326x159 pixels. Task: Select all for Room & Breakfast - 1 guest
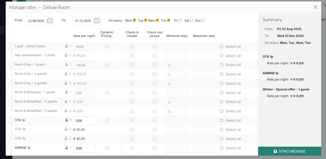tap(230, 93)
